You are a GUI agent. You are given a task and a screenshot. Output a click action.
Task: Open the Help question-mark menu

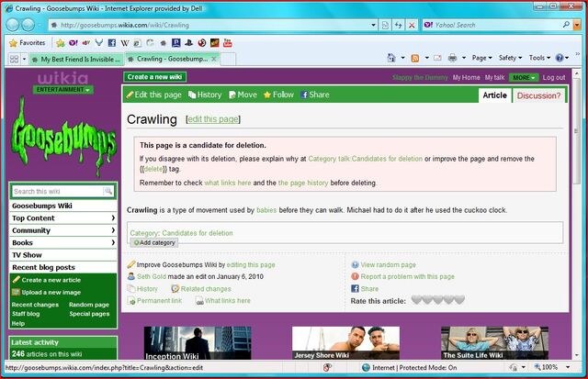[561, 58]
